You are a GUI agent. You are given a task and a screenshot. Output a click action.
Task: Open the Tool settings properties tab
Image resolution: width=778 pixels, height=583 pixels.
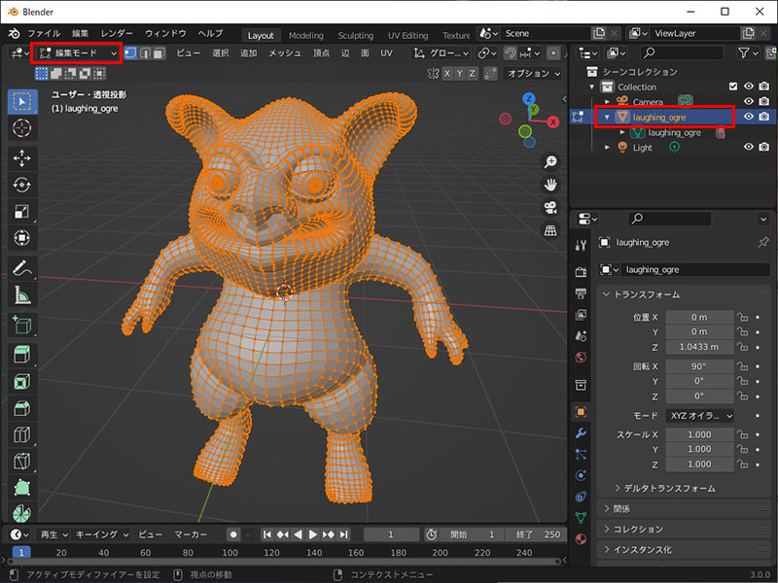tap(581, 245)
